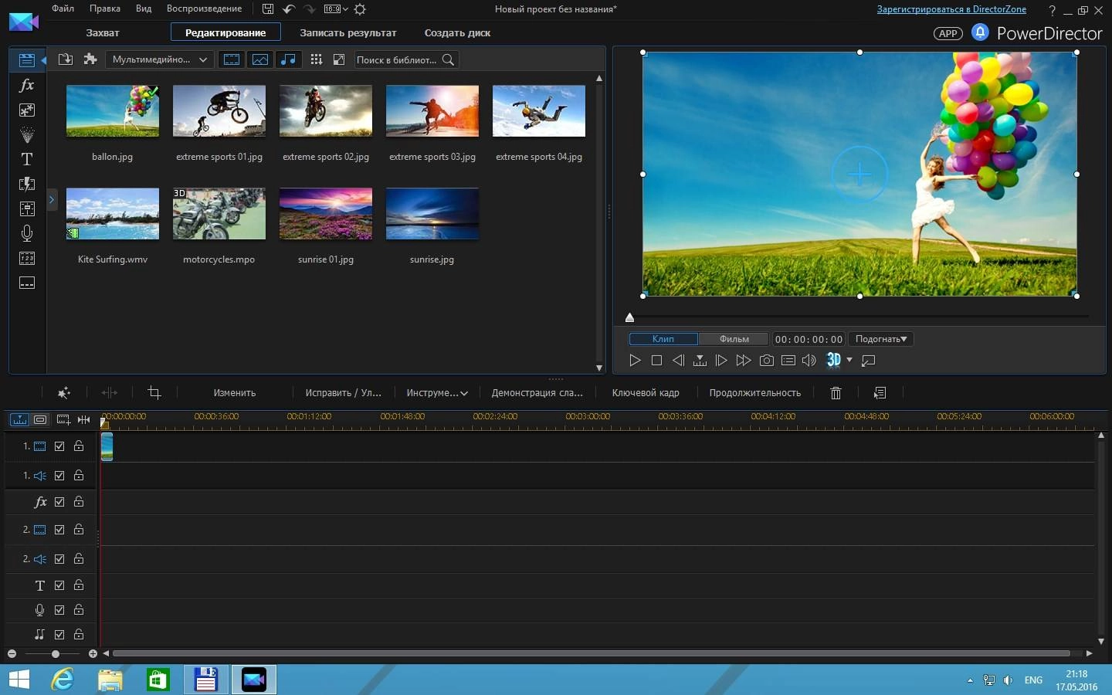Expand the Tools dropdown menu
Screen dimensions: 1112x695
point(437,393)
